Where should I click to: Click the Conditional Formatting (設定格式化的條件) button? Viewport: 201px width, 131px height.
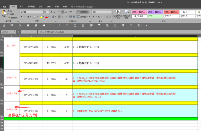tap(118, 14)
